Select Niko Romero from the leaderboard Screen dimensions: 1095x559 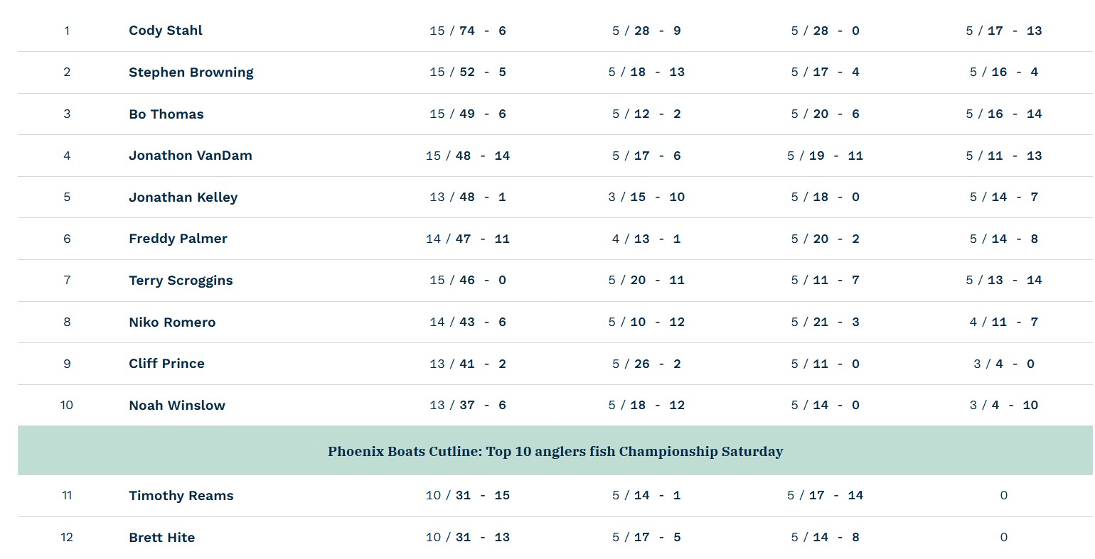click(172, 322)
